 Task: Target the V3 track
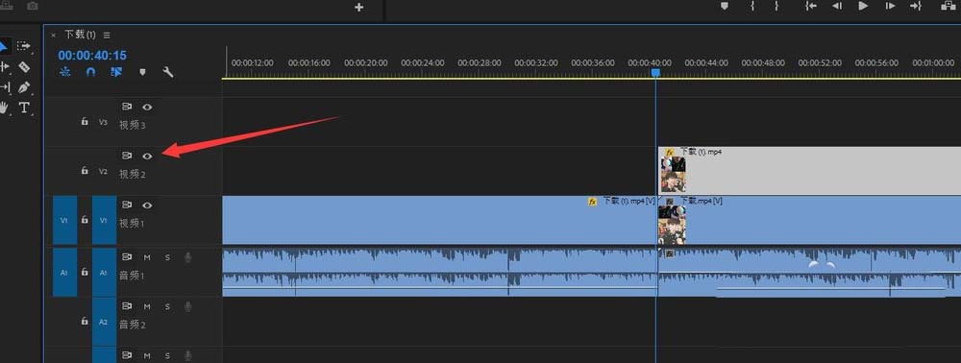click(x=104, y=122)
